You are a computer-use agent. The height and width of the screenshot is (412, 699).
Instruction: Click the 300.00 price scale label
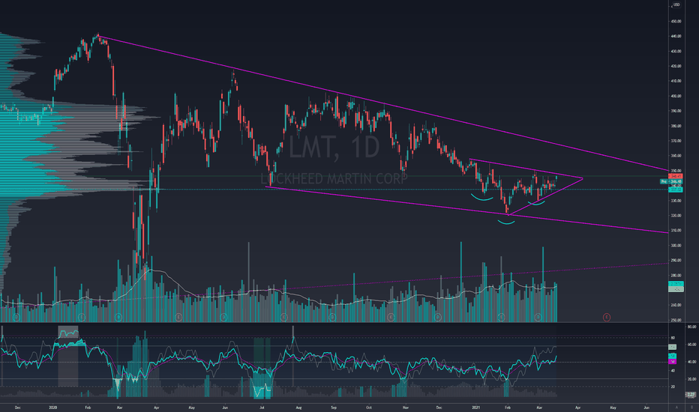click(676, 246)
